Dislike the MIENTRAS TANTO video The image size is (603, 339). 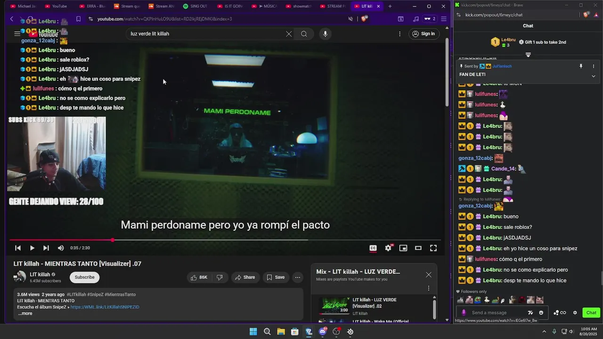(x=220, y=277)
